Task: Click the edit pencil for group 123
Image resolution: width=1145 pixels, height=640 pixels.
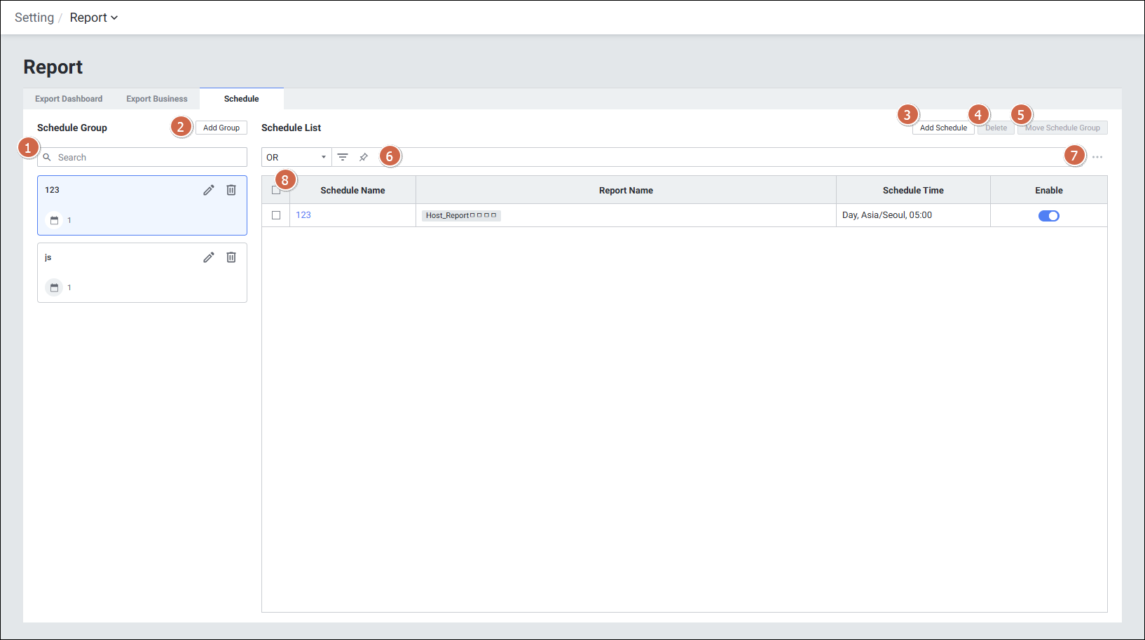Action: coord(209,190)
